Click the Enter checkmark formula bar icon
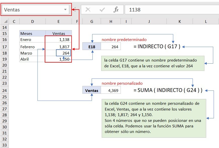 102,10
